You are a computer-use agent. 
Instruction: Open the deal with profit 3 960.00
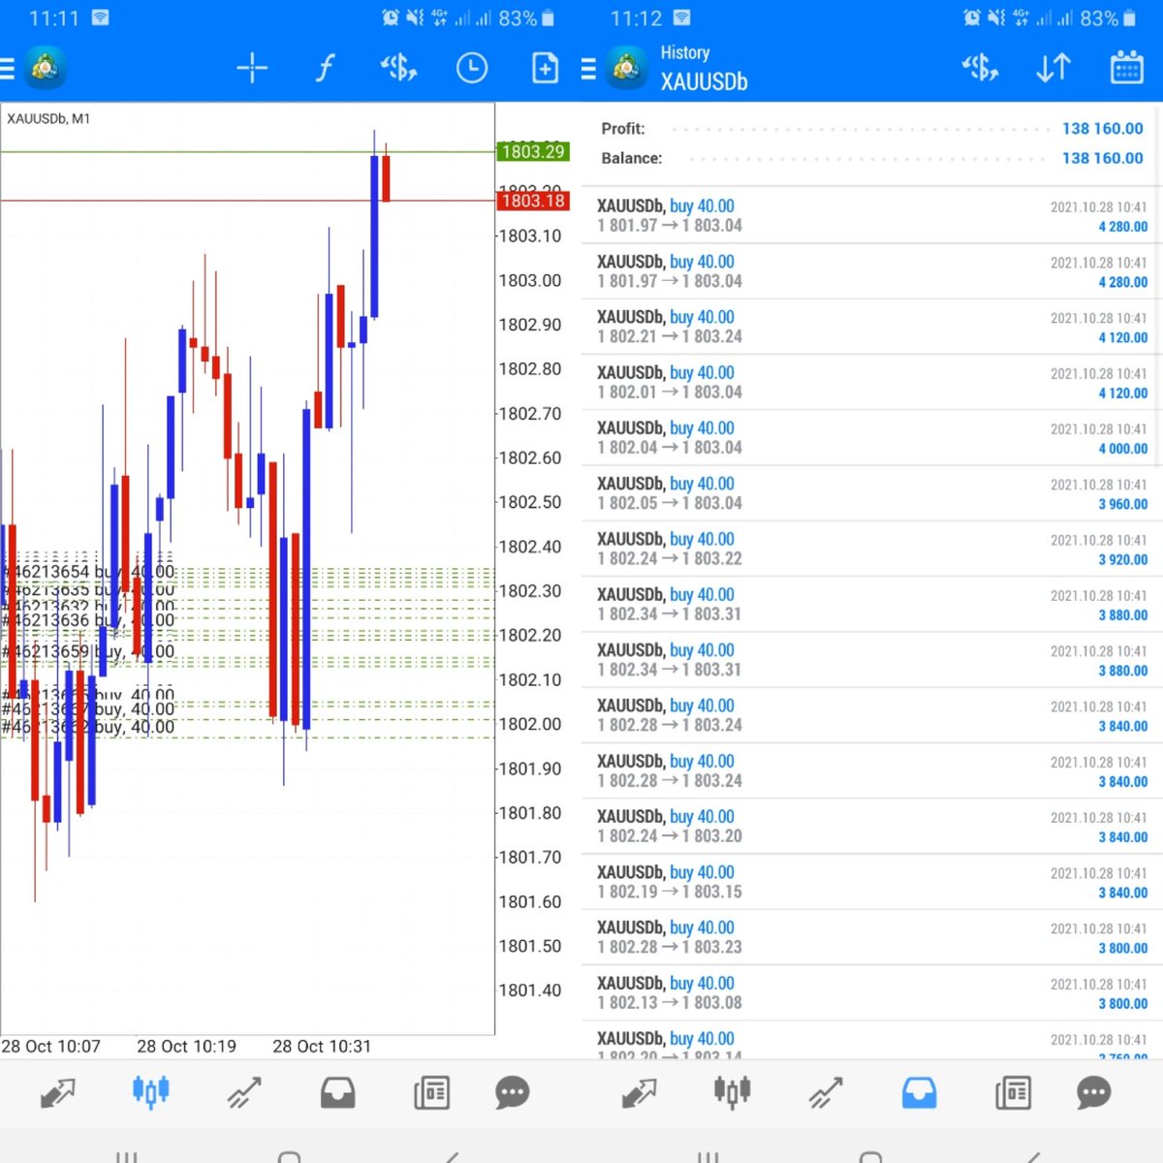pos(872,493)
